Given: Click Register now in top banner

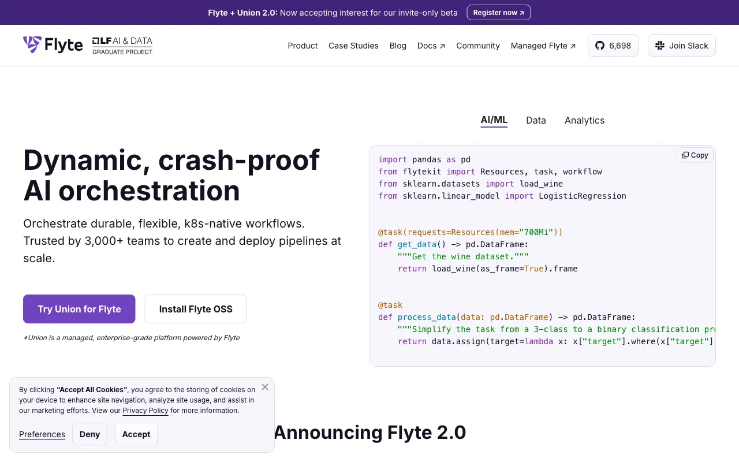Looking at the screenshot, I should (x=499, y=13).
